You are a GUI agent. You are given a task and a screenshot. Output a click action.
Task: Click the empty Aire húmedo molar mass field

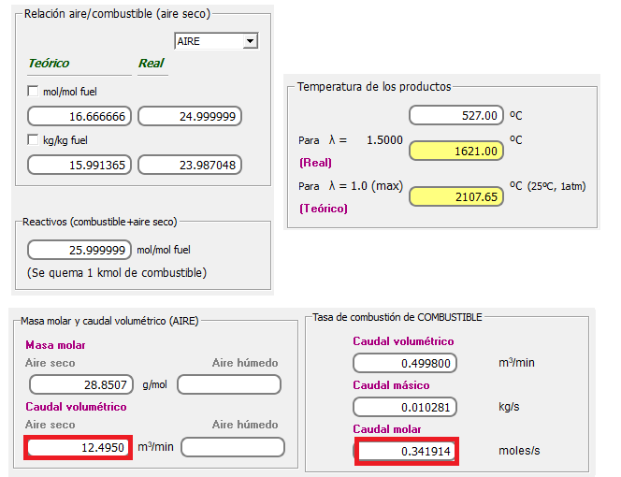[x=231, y=384]
